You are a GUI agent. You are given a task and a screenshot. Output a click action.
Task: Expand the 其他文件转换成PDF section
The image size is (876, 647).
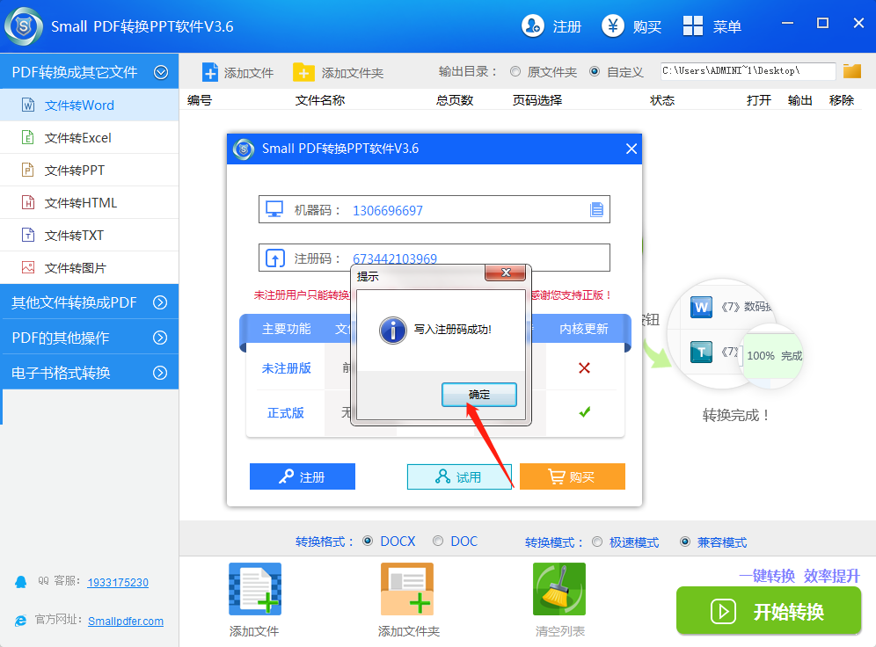click(x=88, y=302)
